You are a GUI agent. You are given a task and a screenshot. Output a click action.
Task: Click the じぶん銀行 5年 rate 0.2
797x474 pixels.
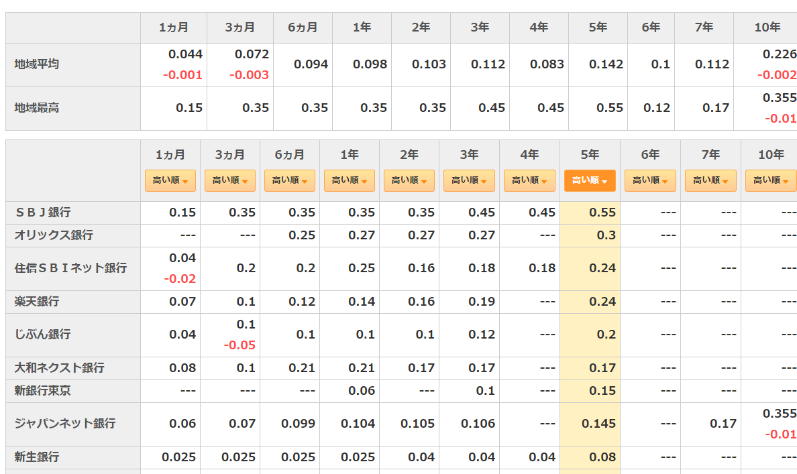pos(606,335)
